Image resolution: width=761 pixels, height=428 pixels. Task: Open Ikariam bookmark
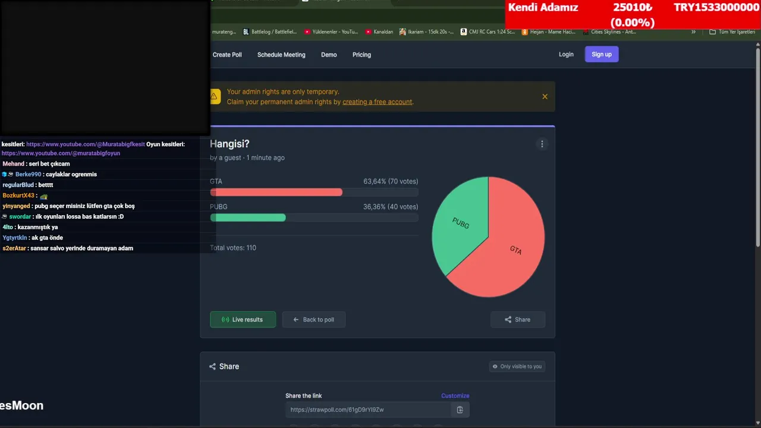click(426, 32)
